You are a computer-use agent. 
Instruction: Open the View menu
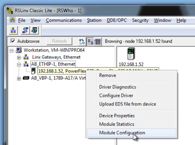tap(36, 20)
